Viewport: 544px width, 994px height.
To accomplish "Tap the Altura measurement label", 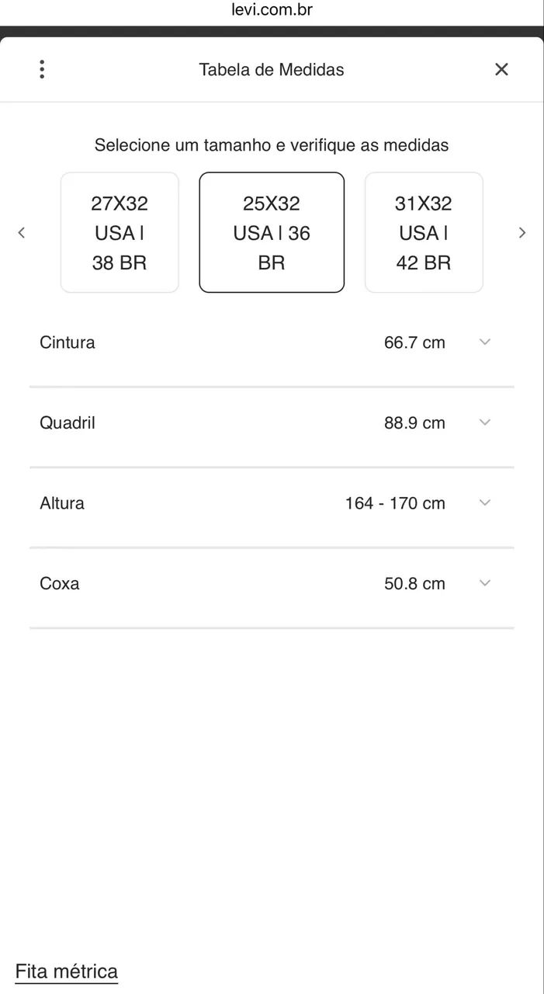I will click(x=62, y=503).
